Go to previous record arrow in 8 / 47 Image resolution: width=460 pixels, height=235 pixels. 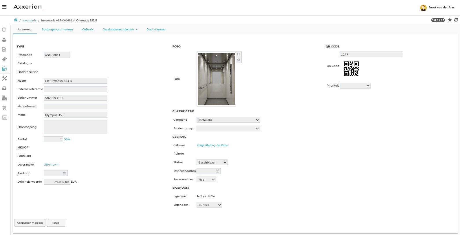point(433,20)
